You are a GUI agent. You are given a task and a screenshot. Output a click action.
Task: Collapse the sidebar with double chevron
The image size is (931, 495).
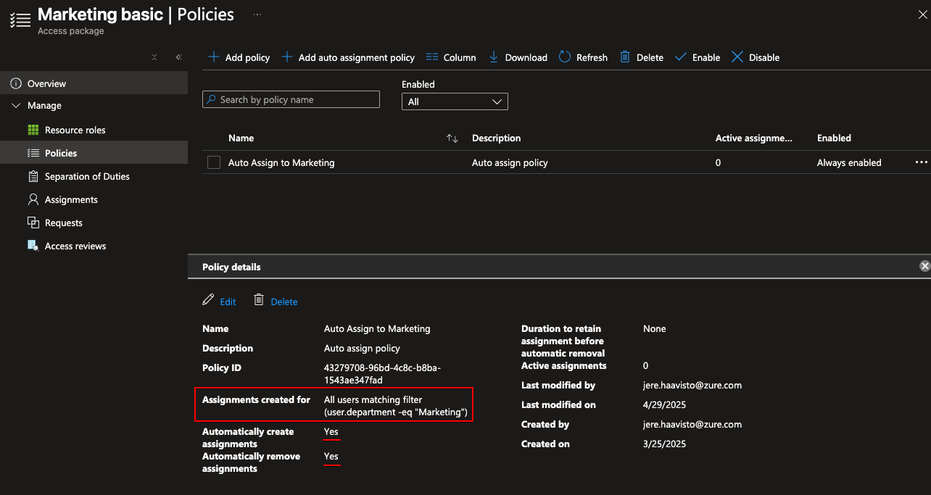click(178, 57)
